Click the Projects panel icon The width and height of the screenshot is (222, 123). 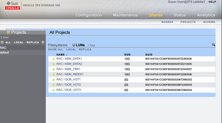[x=8, y=33]
